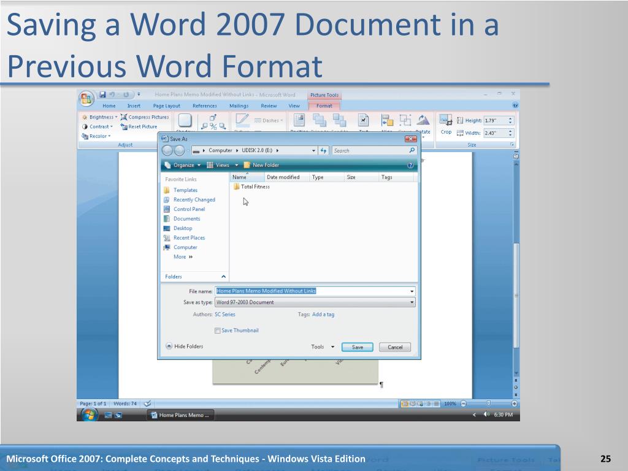Click the Cancel button in dialog
Viewport: 628px width, 471px height.
395,347
